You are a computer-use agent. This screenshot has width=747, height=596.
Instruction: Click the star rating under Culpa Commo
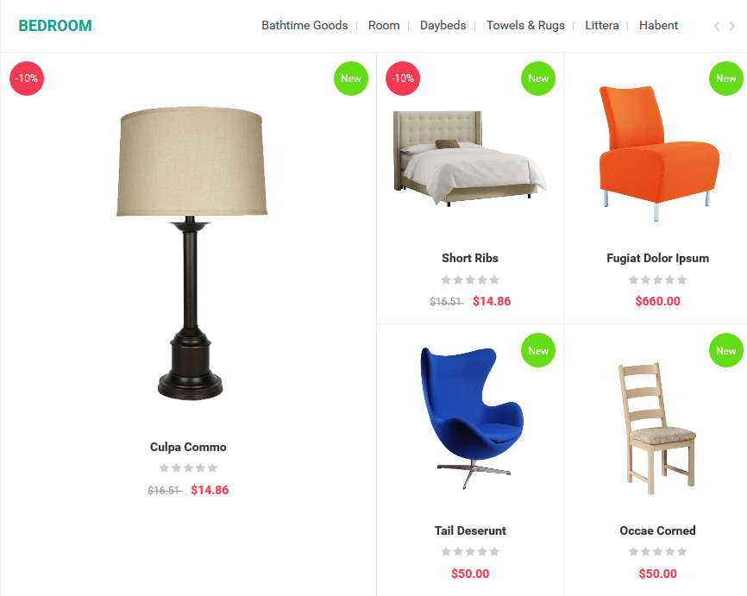[x=188, y=467]
